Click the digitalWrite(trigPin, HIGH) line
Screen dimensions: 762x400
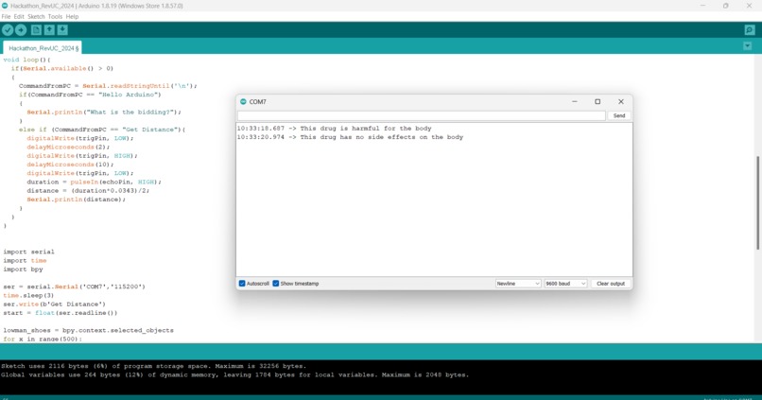pyautogui.click(x=82, y=155)
